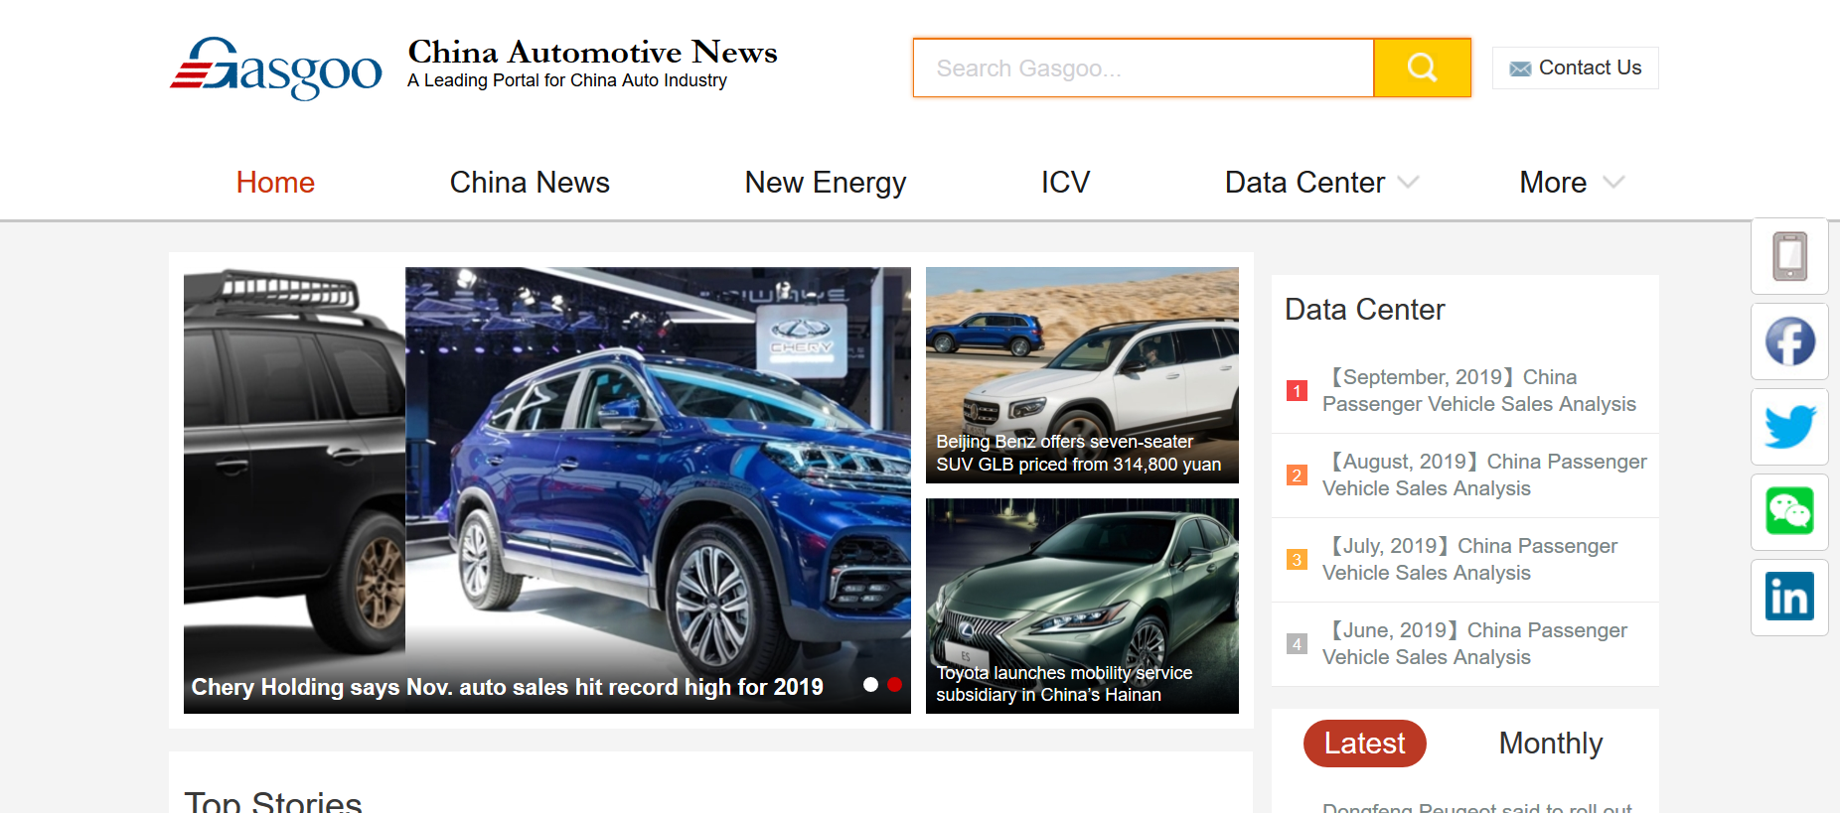Select the white carousel slide dot
The width and height of the screenshot is (1840, 813).
pos(870,685)
